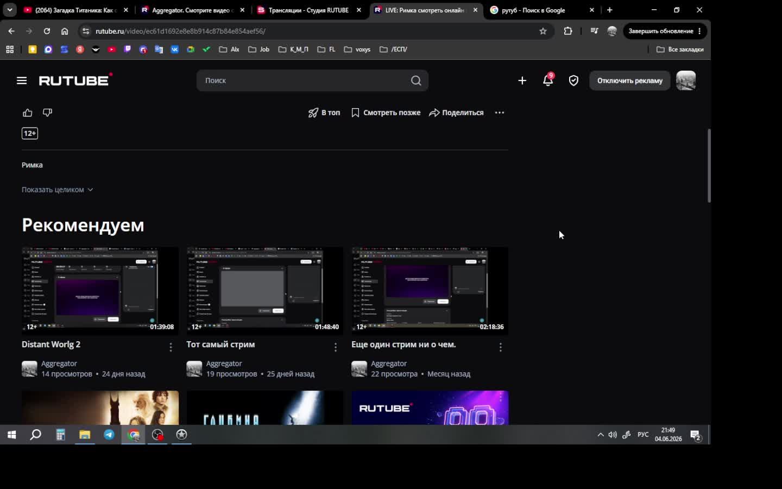Open the 'Тот самый стрим' video thumbnail
Screen dimensions: 782x489
tap(265, 291)
